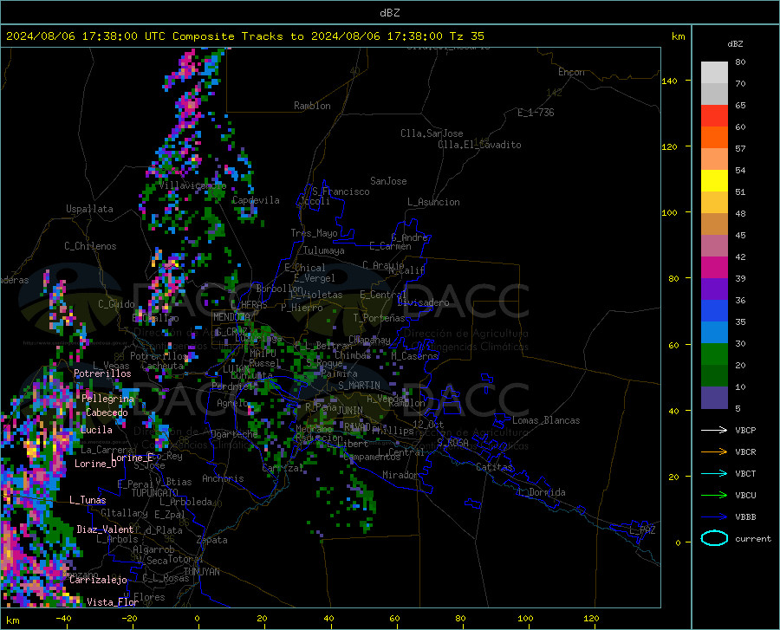Click the Uspallata map label
Viewport: 780px width, 630px height.
click(x=89, y=209)
